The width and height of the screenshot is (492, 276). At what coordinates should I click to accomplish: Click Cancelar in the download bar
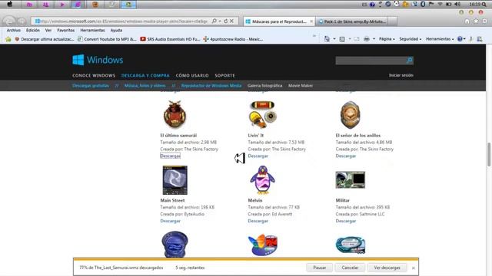tap(350, 268)
